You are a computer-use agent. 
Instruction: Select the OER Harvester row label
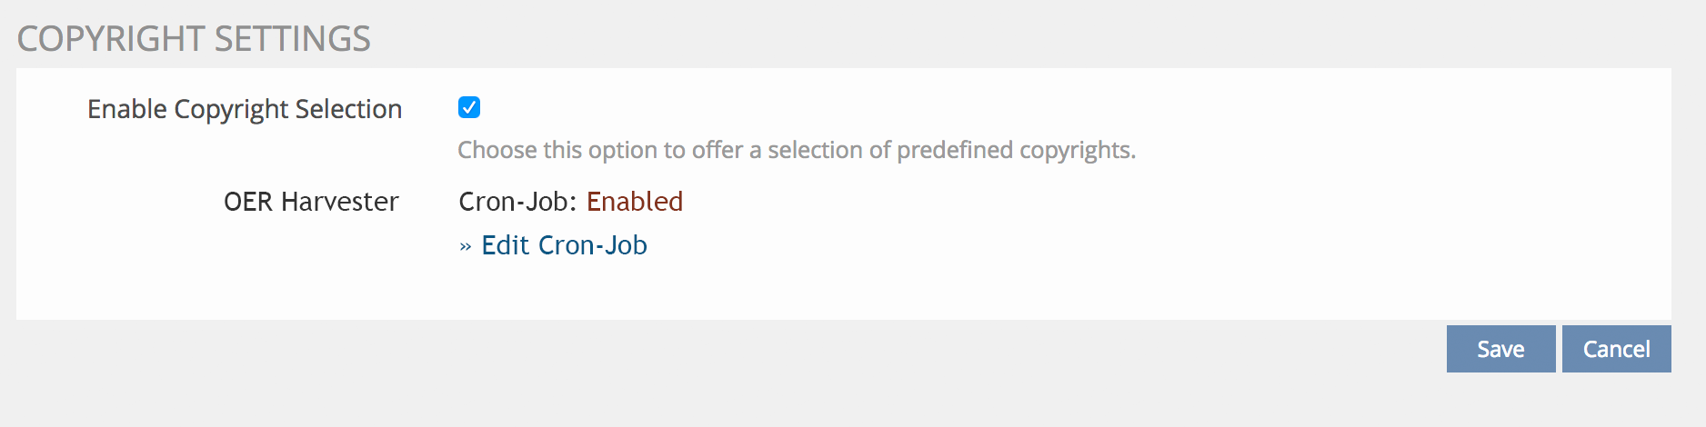(311, 202)
